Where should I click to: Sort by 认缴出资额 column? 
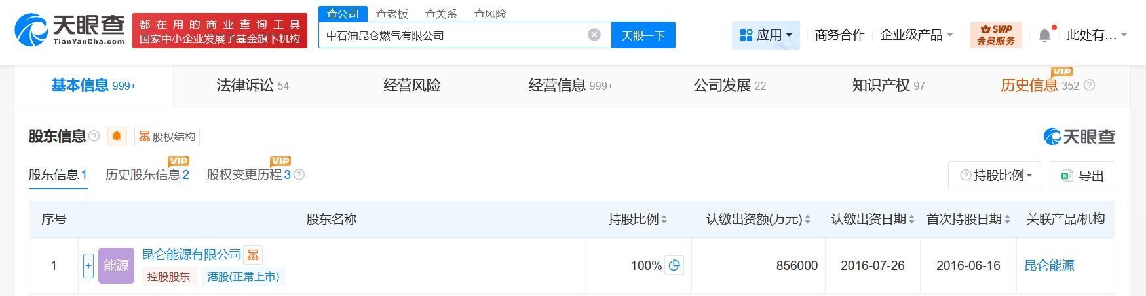coord(807,220)
